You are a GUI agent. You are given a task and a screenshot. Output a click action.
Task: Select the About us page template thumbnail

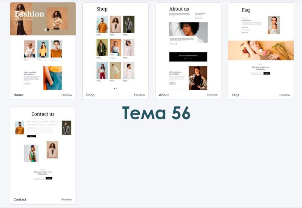tap(188, 46)
